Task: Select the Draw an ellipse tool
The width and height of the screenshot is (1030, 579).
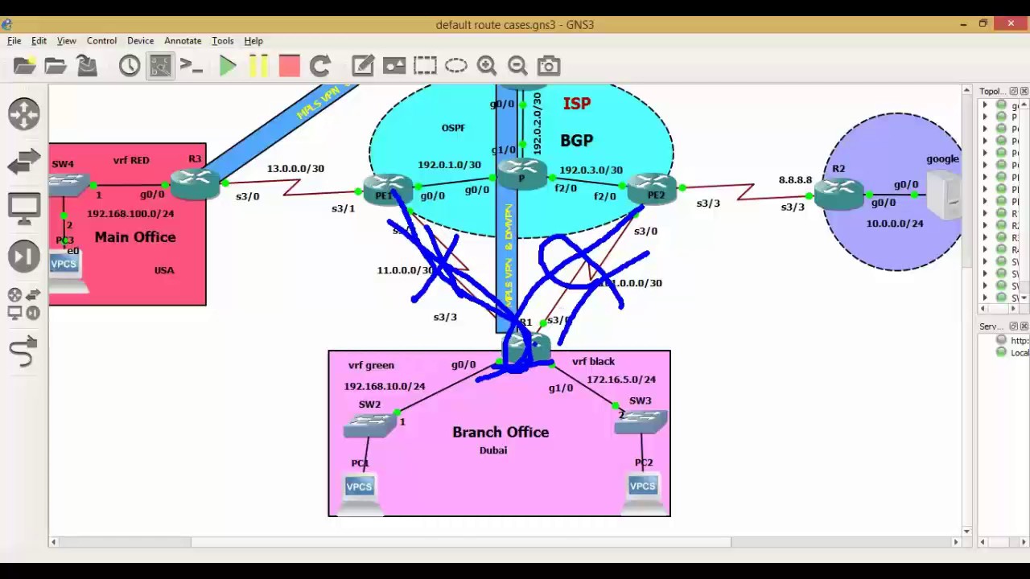Action: (x=456, y=66)
